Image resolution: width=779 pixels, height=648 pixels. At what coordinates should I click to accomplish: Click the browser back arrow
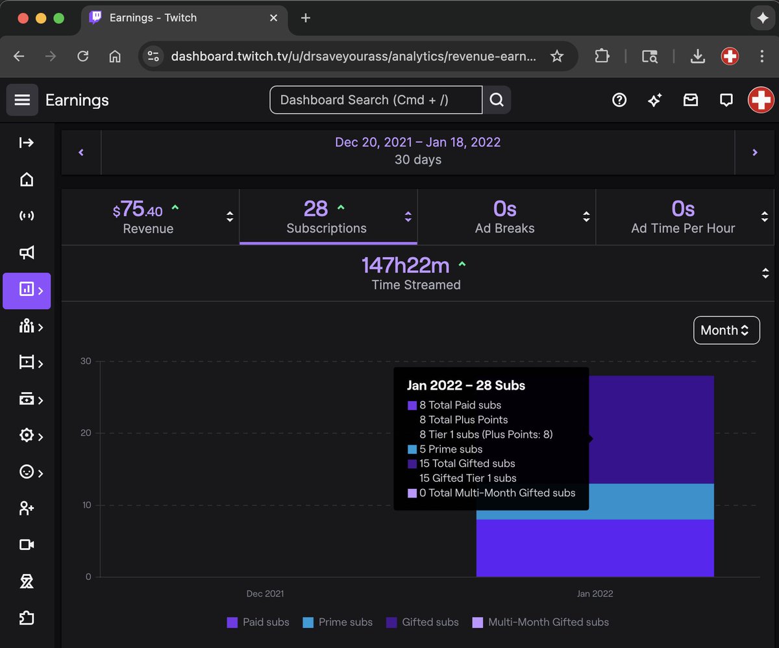19,56
